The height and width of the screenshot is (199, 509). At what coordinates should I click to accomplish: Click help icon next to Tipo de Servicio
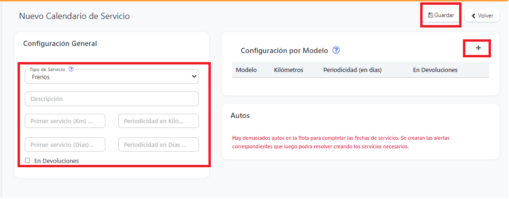click(x=71, y=69)
